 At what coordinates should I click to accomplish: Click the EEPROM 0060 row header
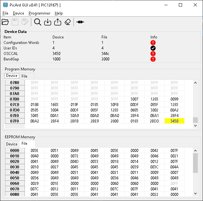pos(15,184)
